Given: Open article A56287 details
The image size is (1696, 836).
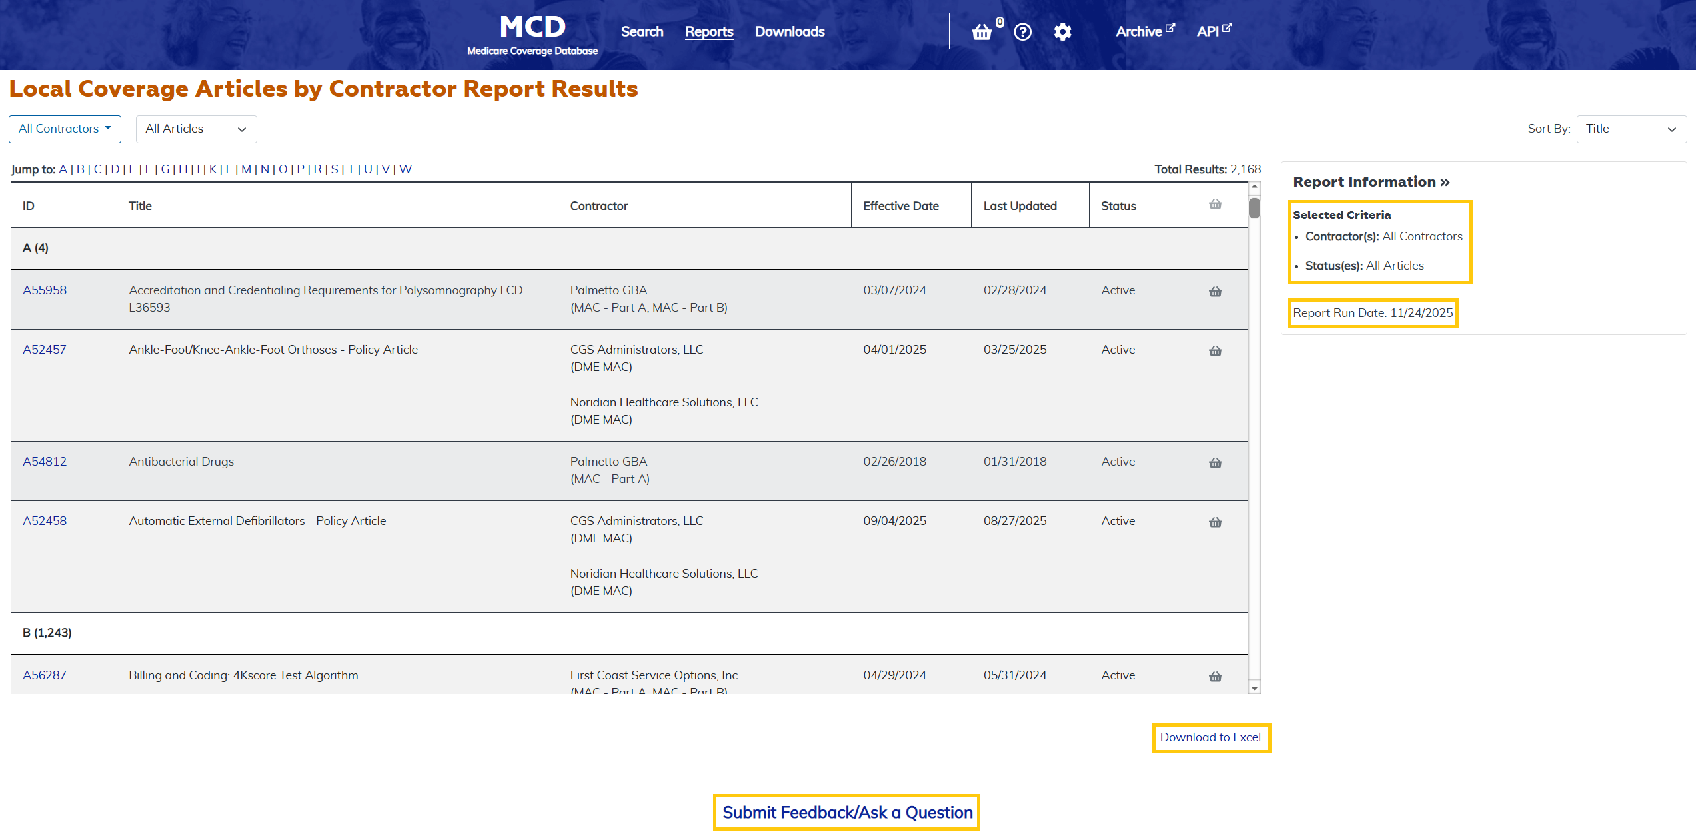Looking at the screenshot, I should (x=44, y=675).
